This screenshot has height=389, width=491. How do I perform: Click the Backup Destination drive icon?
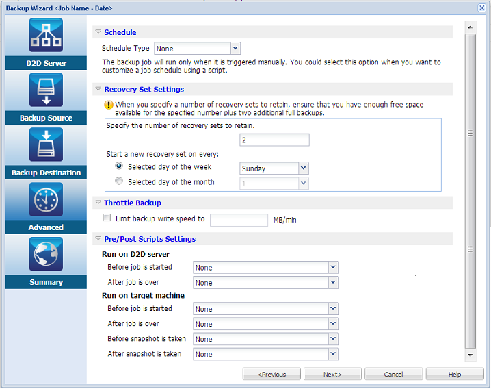point(46,145)
